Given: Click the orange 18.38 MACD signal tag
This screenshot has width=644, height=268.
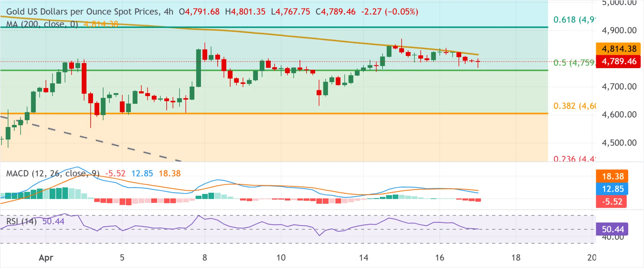Looking at the screenshot, I should pyautogui.click(x=612, y=176).
